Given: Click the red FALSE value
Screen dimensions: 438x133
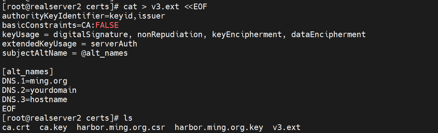Looking at the screenshot, I should point(107,25).
